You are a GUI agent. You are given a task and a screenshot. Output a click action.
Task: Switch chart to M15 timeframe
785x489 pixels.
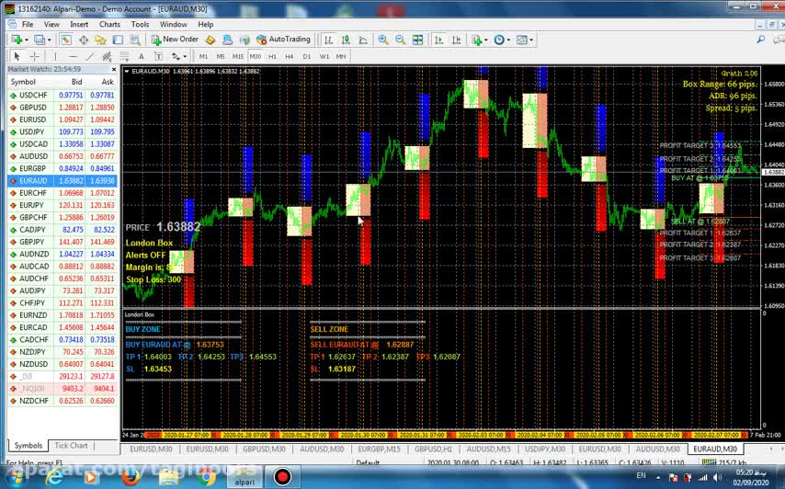(x=238, y=56)
